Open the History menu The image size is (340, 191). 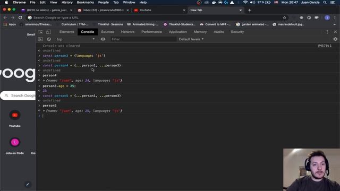tap(67, 2)
